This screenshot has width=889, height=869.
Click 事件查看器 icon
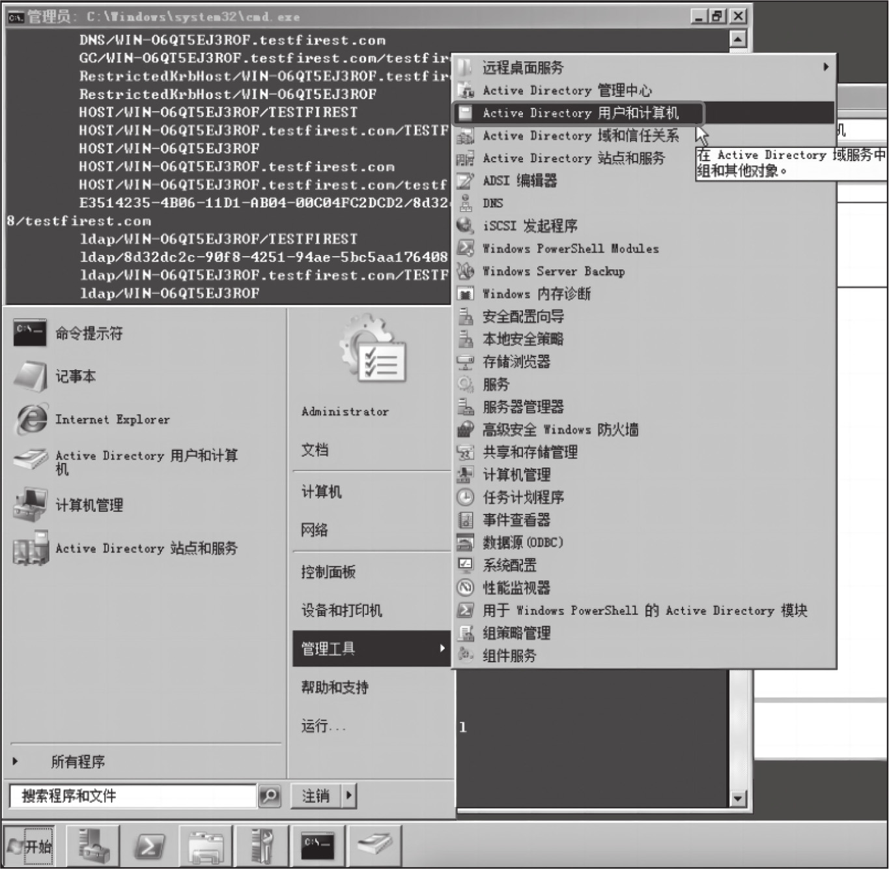click(x=465, y=520)
